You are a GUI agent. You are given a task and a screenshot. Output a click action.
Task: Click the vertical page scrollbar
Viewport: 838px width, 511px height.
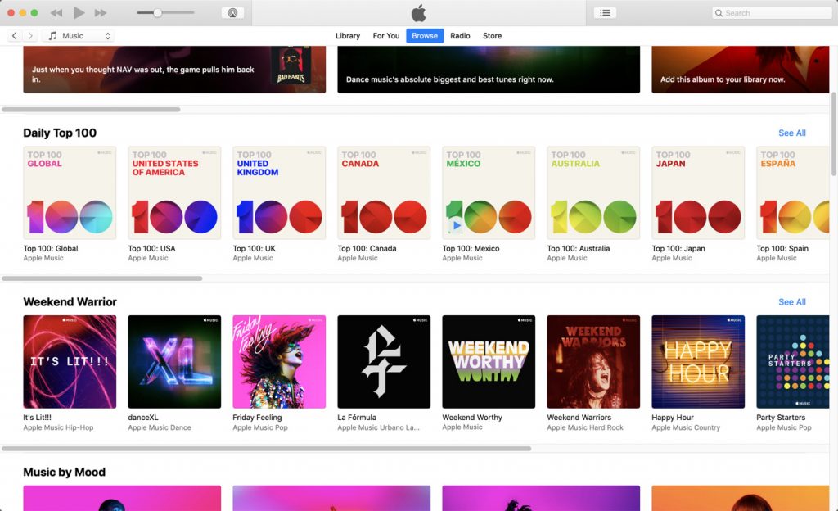(x=834, y=133)
